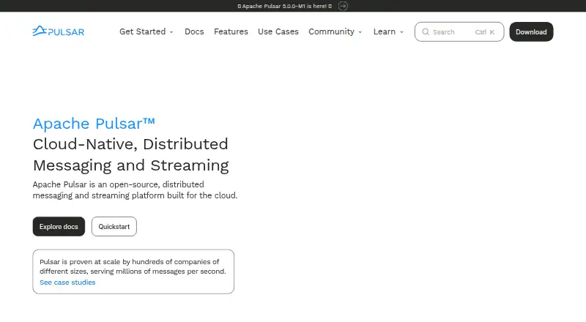
Task: Click the Ctrl K shortcut hint
Action: coord(485,32)
